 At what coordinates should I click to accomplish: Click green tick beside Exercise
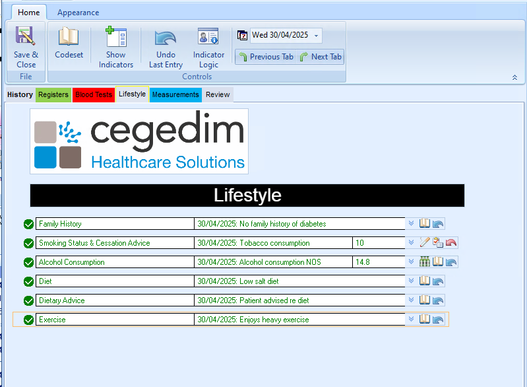tap(28, 320)
